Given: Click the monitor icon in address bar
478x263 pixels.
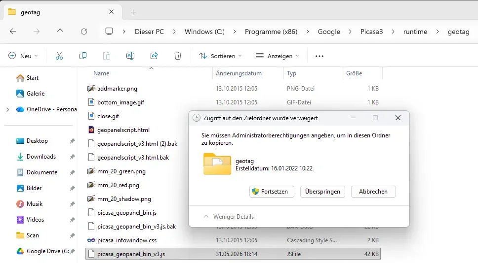Looking at the screenshot, I should pos(109,32).
